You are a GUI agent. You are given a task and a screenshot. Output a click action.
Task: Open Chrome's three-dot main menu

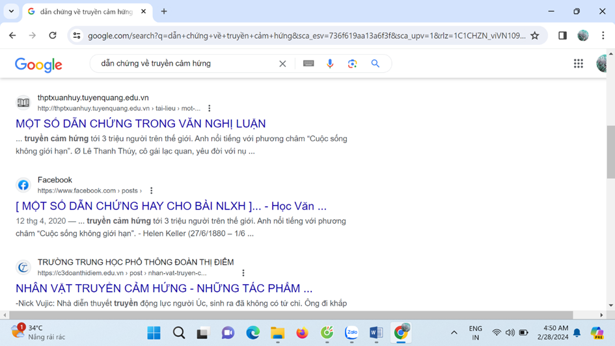pyautogui.click(x=603, y=36)
